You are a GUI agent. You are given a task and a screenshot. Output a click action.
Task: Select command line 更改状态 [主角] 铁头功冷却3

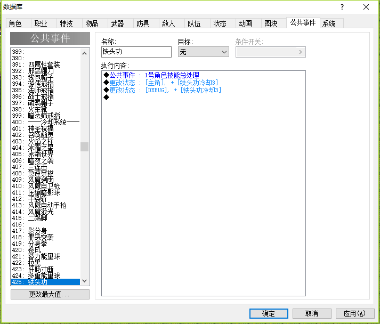click(204, 83)
